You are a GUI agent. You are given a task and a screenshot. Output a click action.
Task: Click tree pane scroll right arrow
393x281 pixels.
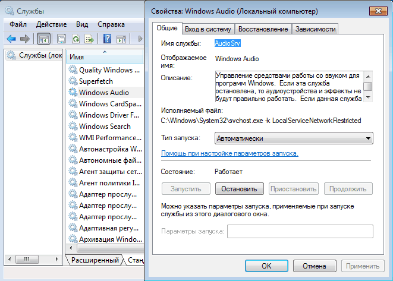57,259
